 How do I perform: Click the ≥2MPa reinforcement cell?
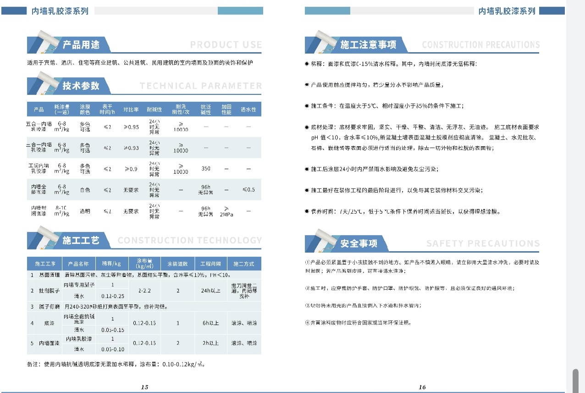click(226, 211)
